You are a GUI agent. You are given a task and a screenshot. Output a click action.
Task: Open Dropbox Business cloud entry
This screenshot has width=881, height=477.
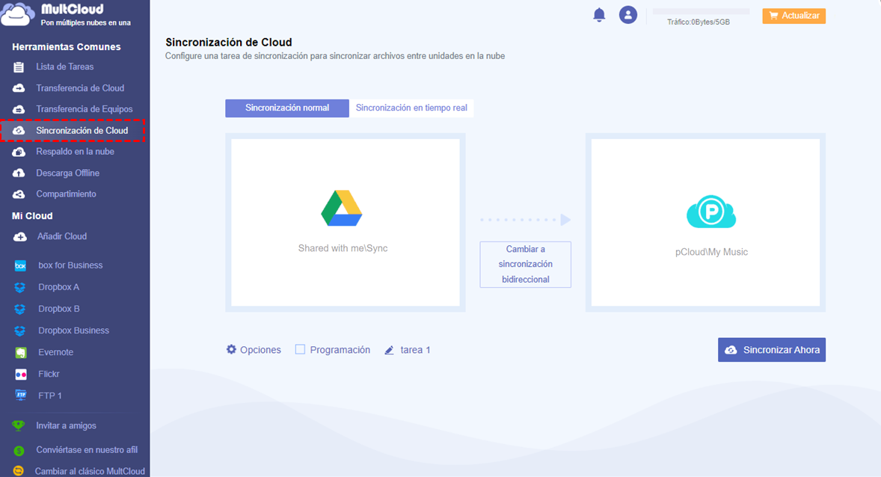coord(73,330)
